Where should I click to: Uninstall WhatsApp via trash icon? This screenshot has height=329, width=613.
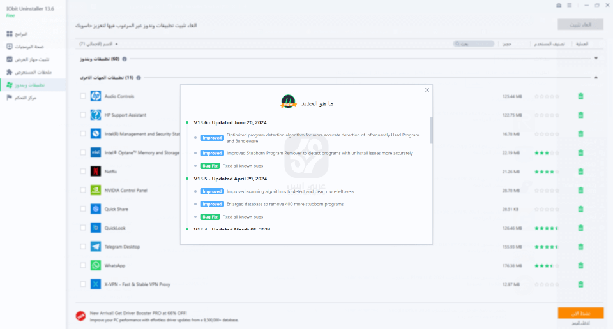tap(580, 265)
